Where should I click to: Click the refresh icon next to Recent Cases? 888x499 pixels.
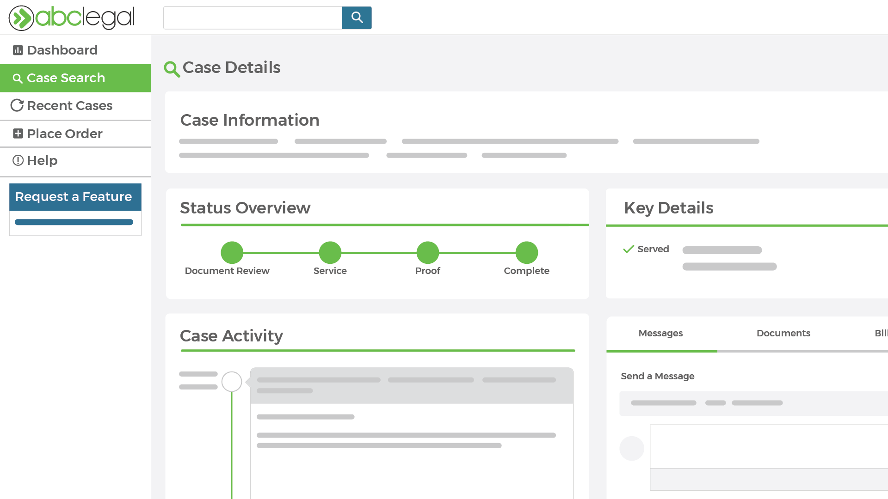[x=17, y=105]
